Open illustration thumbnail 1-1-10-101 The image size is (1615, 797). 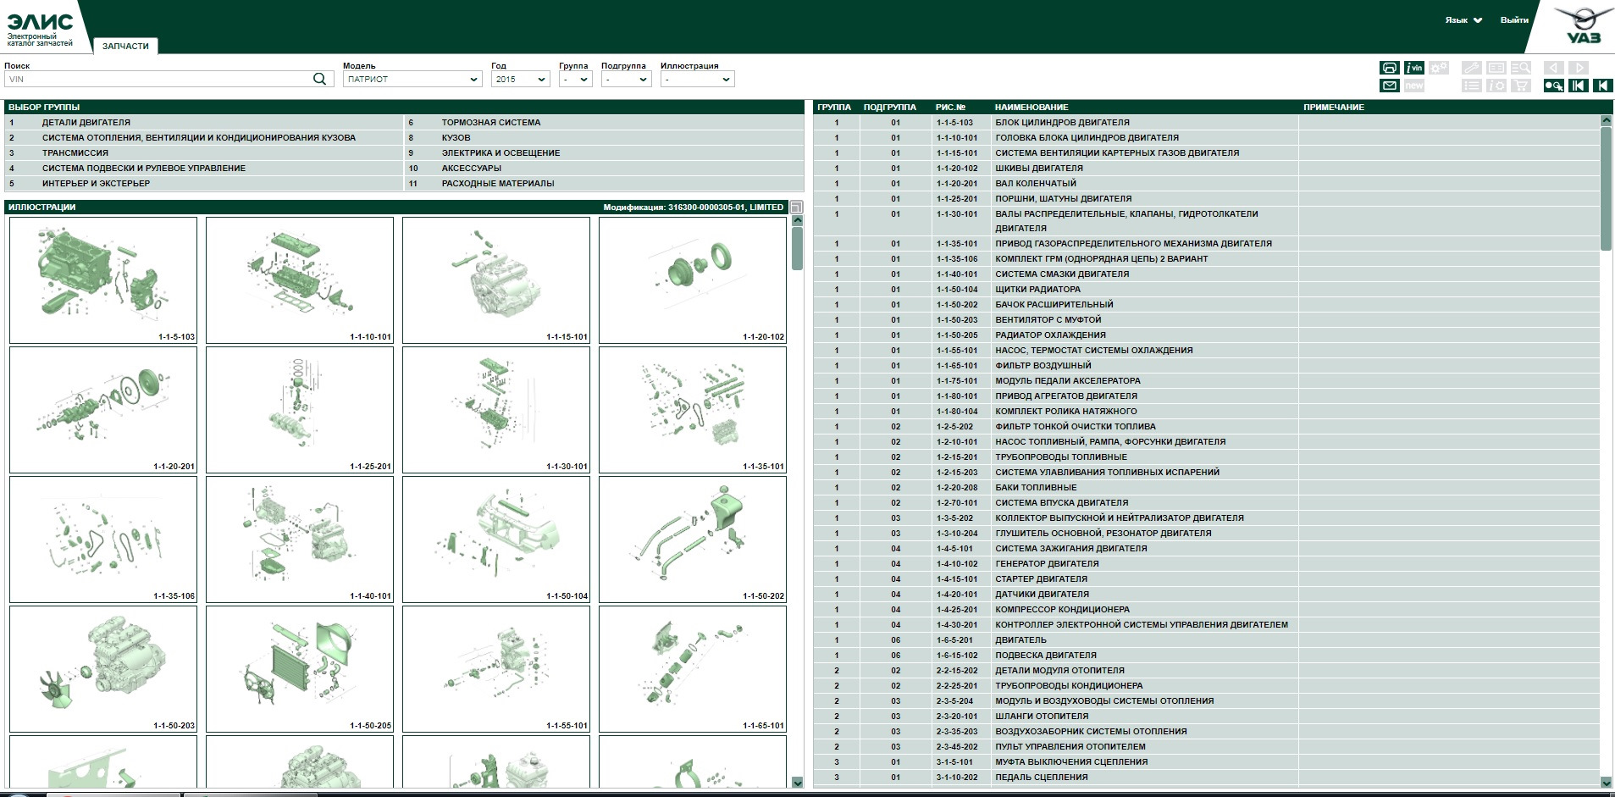pyautogui.click(x=300, y=280)
